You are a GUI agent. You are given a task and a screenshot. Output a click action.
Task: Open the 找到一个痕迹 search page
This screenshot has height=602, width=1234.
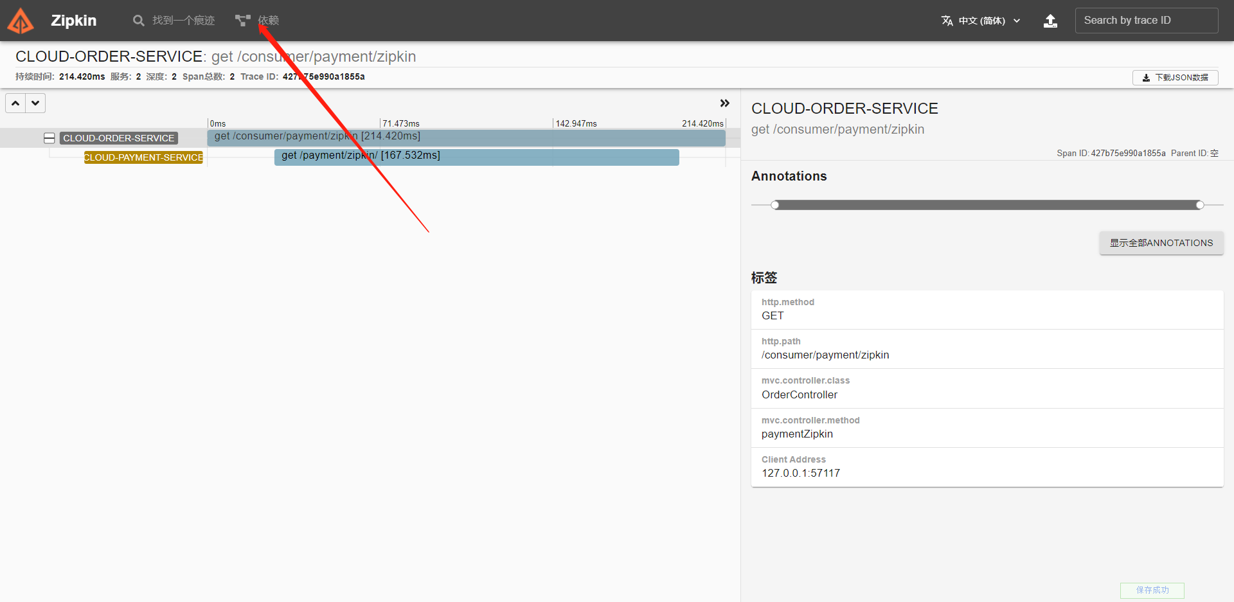(174, 21)
